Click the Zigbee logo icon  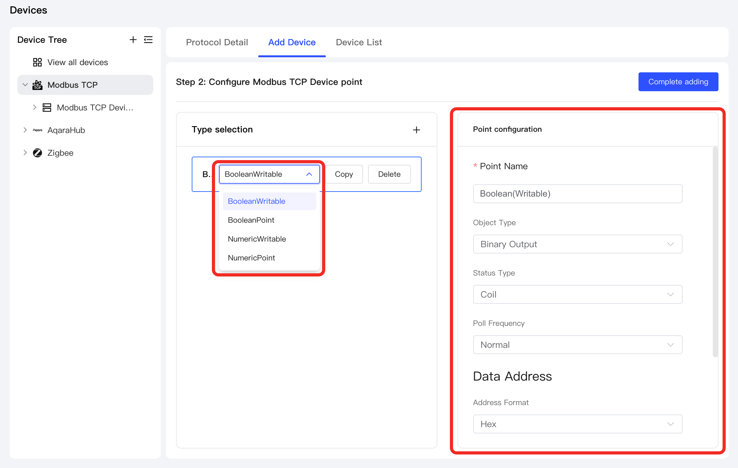37,153
